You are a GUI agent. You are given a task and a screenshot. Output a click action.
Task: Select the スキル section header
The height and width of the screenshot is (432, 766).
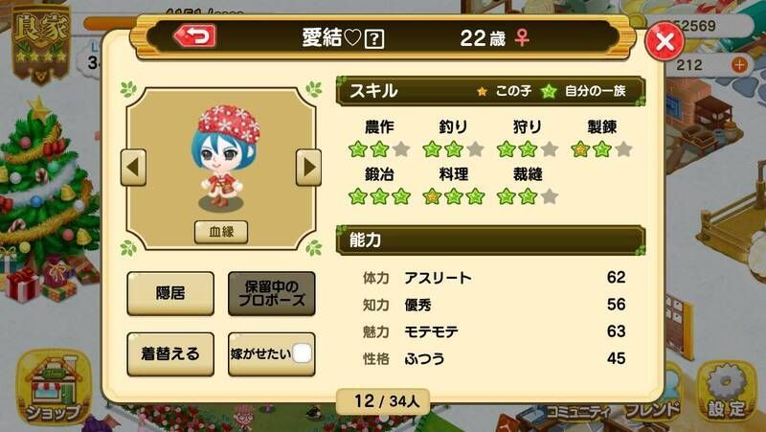click(x=490, y=91)
